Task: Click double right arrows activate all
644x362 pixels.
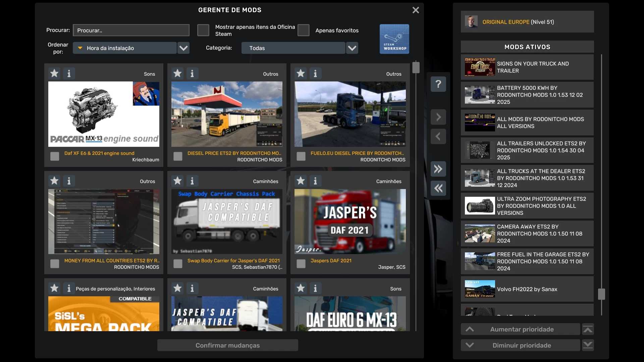Action: 438,169
